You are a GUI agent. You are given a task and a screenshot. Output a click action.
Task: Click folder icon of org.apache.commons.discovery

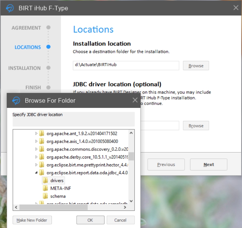coord(42,149)
